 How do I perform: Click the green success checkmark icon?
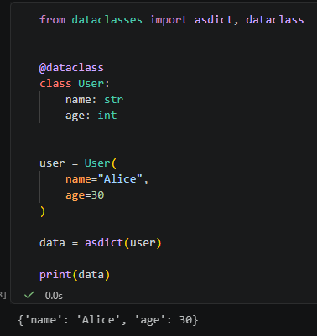click(29, 295)
